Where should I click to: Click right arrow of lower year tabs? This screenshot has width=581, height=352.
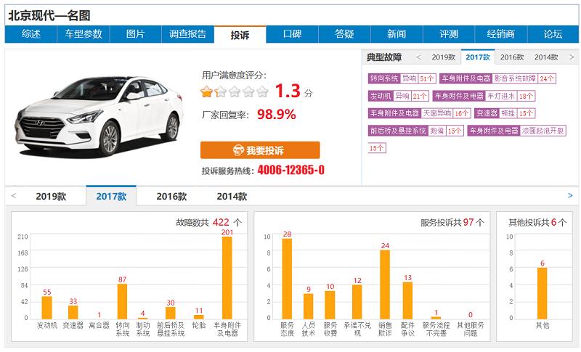point(570,196)
